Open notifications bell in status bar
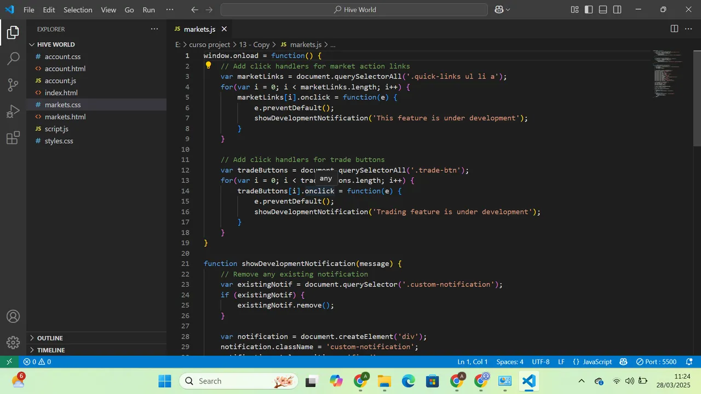Viewport: 701px width, 394px height. 689,362
